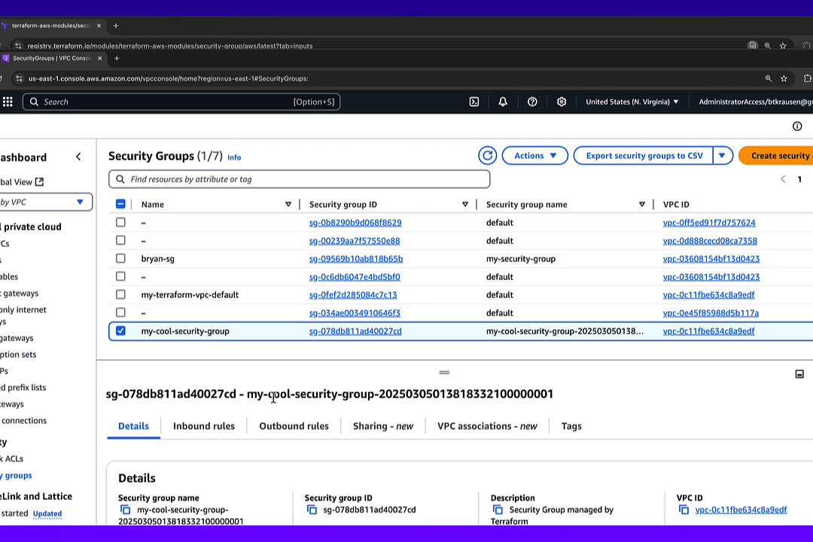Image resolution: width=813 pixels, height=542 pixels.
Task: Check the my-terraform-vpc-default row
Action: pyautogui.click(x=120, y=294)
